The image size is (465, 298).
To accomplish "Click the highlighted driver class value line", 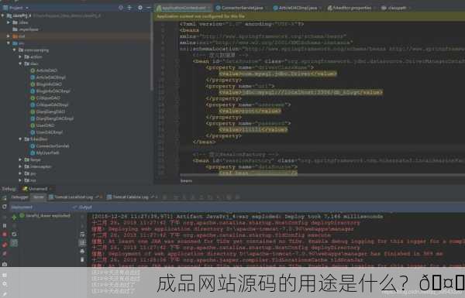I will tap(277, 74).
